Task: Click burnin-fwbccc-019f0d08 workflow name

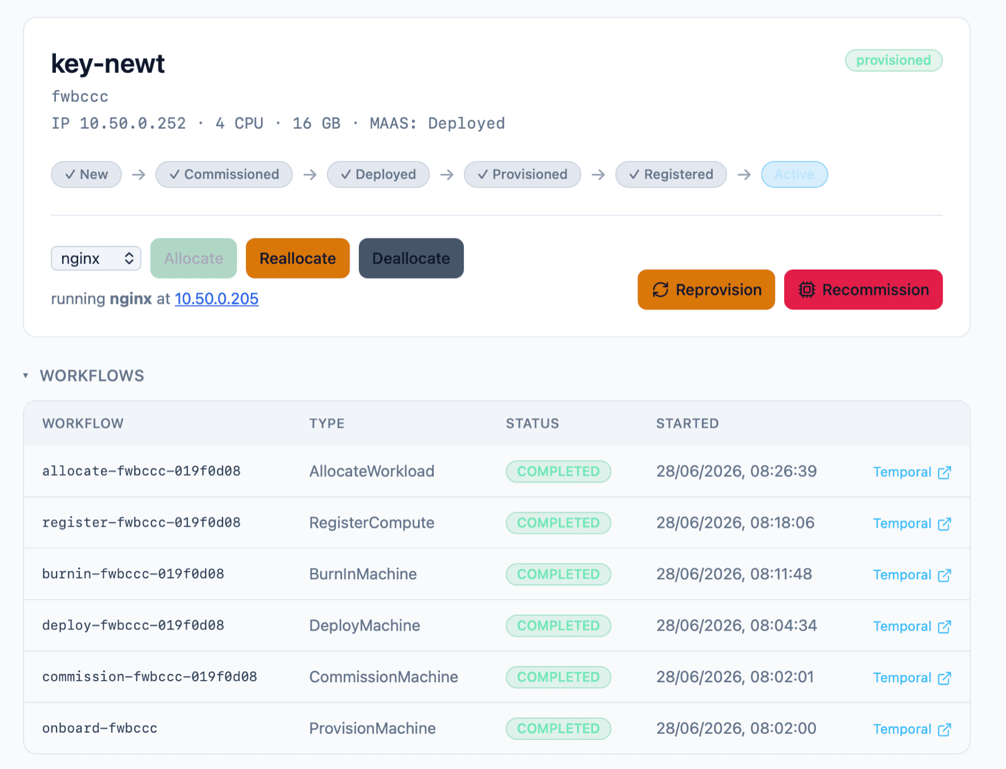Action: point(133,574)
